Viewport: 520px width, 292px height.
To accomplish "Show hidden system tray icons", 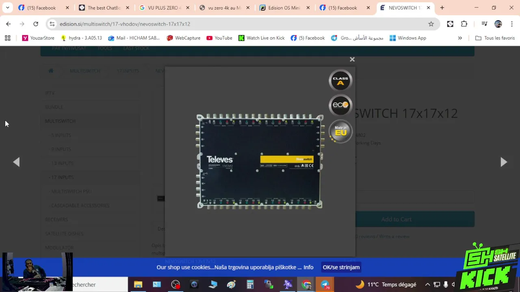I will pos(427,285).
